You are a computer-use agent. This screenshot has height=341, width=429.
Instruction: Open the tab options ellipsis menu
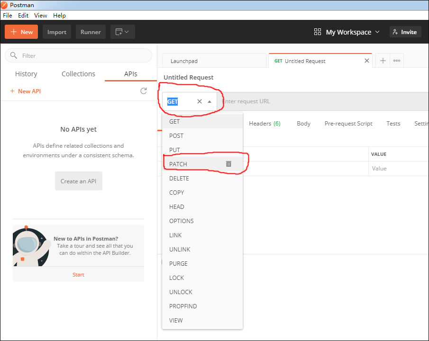(x=397, y=61)
